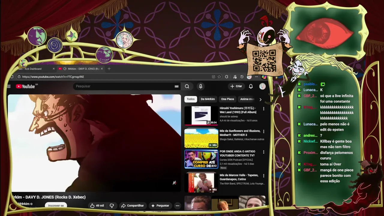Viewport: 384px width, 216px height.
Task: Subscribe using the Inscrever-se button
Action: coord(56,205)
